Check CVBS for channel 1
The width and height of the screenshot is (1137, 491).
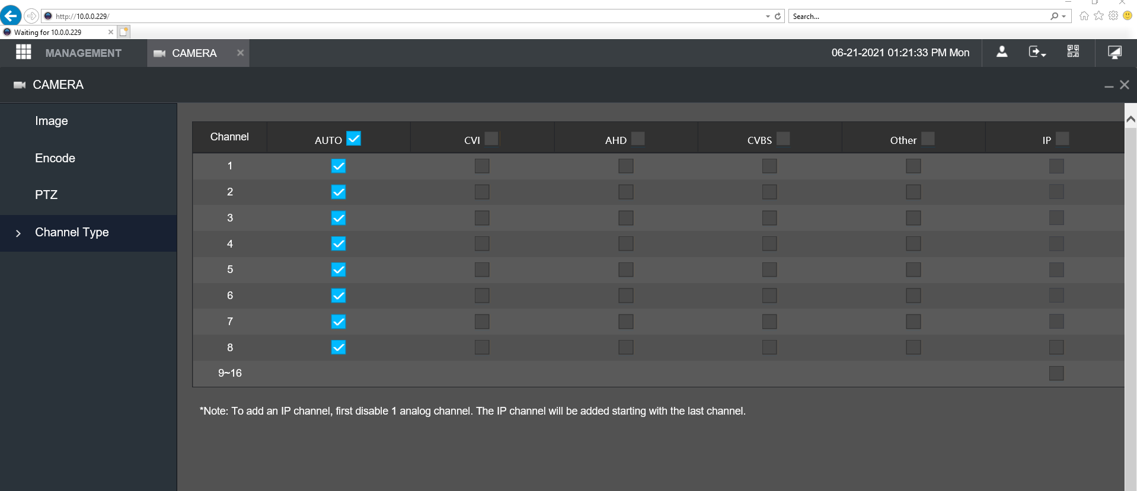tap(769, 166)
